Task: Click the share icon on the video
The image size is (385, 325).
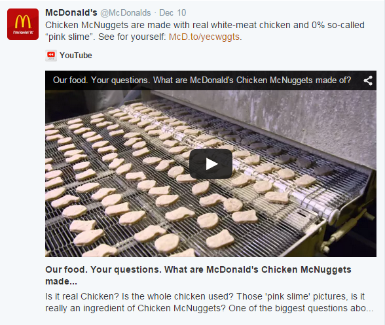Action: point(368,80)
